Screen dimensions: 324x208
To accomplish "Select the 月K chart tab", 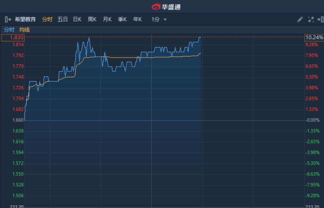I will pos(107,20).
